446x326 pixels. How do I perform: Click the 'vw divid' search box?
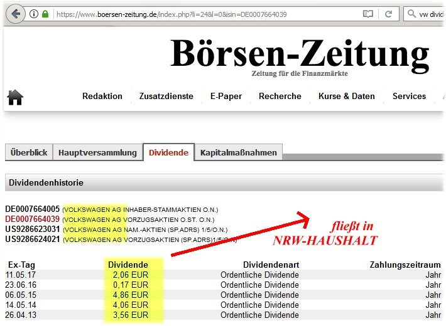point(425,14)
